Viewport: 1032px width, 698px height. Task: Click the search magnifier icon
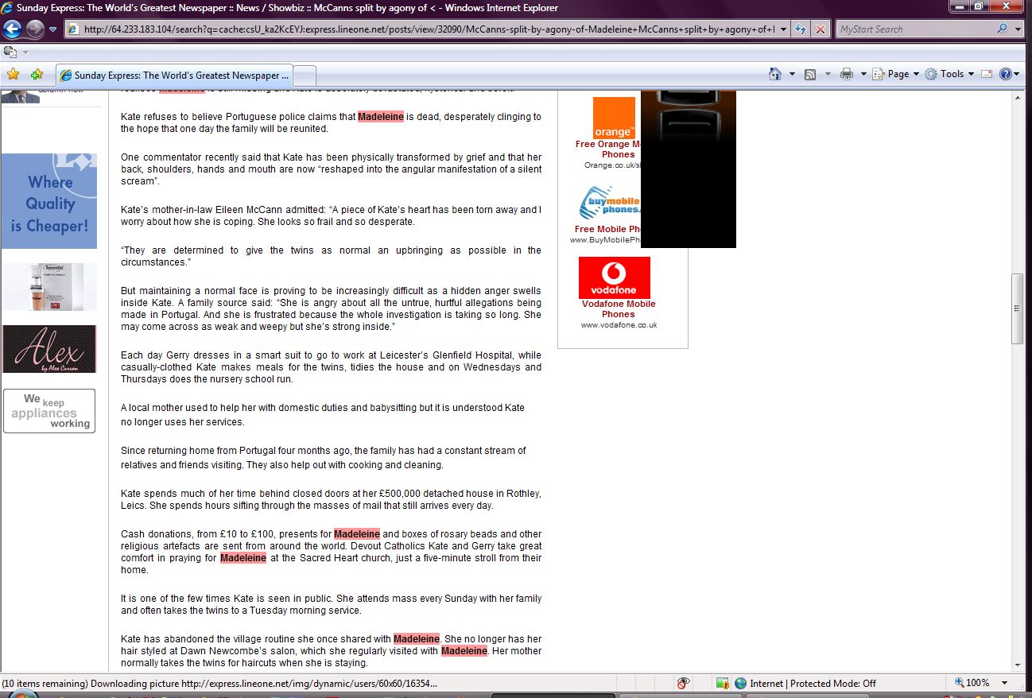pos(1002,29)
